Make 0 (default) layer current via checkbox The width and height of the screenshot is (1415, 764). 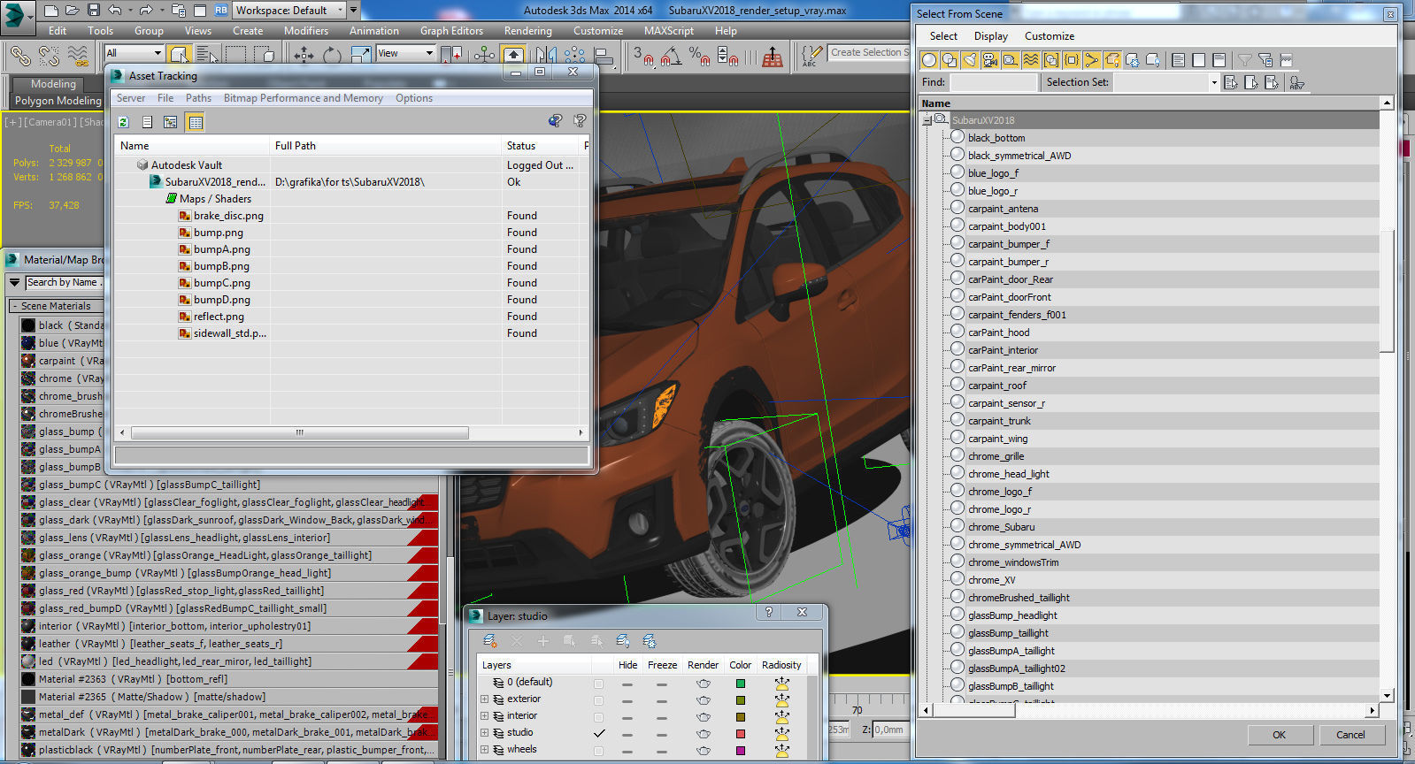[599, 684]
